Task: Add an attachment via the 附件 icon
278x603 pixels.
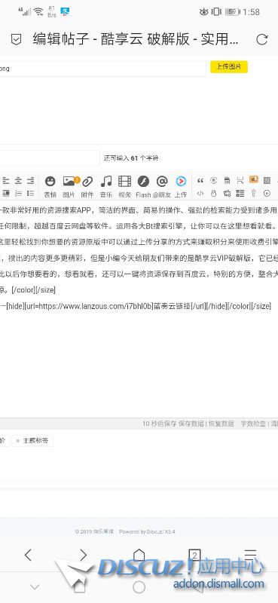Action: pyautogui.click(x=87, y=185)
